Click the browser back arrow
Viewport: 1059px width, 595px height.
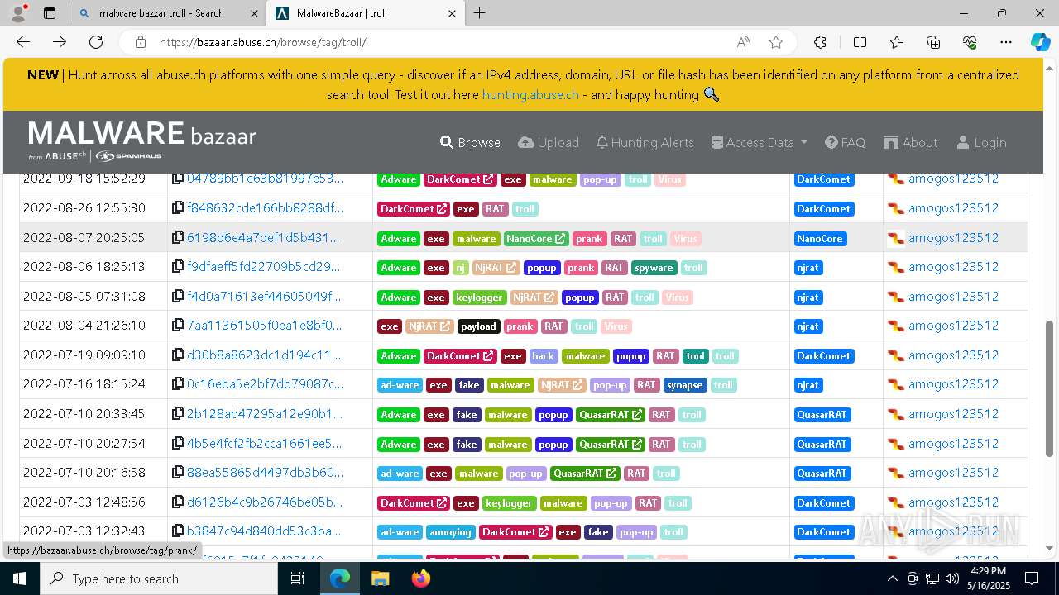click(x=23, y=42)
